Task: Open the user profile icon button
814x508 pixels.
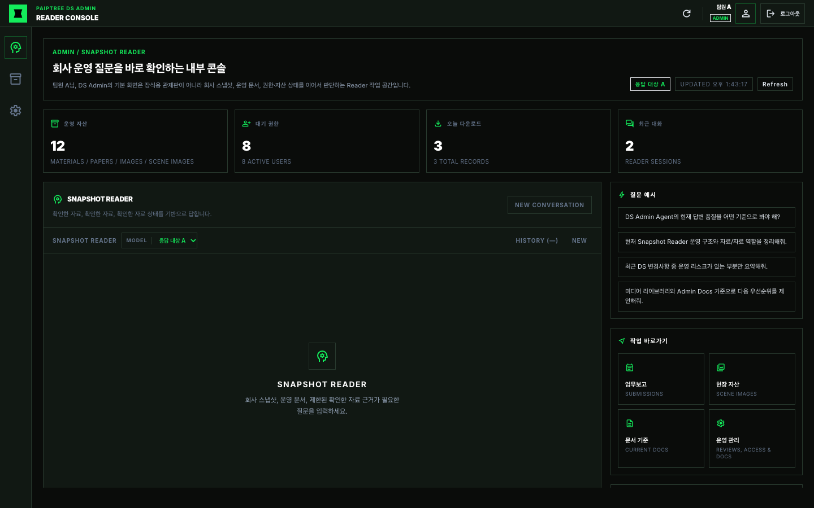Action: pyautogui.click(x=746, y=14)
